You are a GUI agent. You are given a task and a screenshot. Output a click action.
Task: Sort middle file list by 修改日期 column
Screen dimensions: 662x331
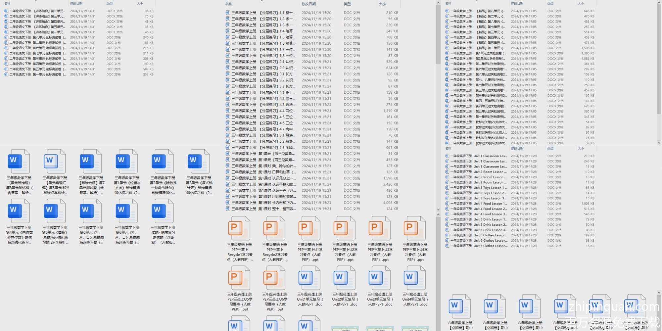click(308, 4)
